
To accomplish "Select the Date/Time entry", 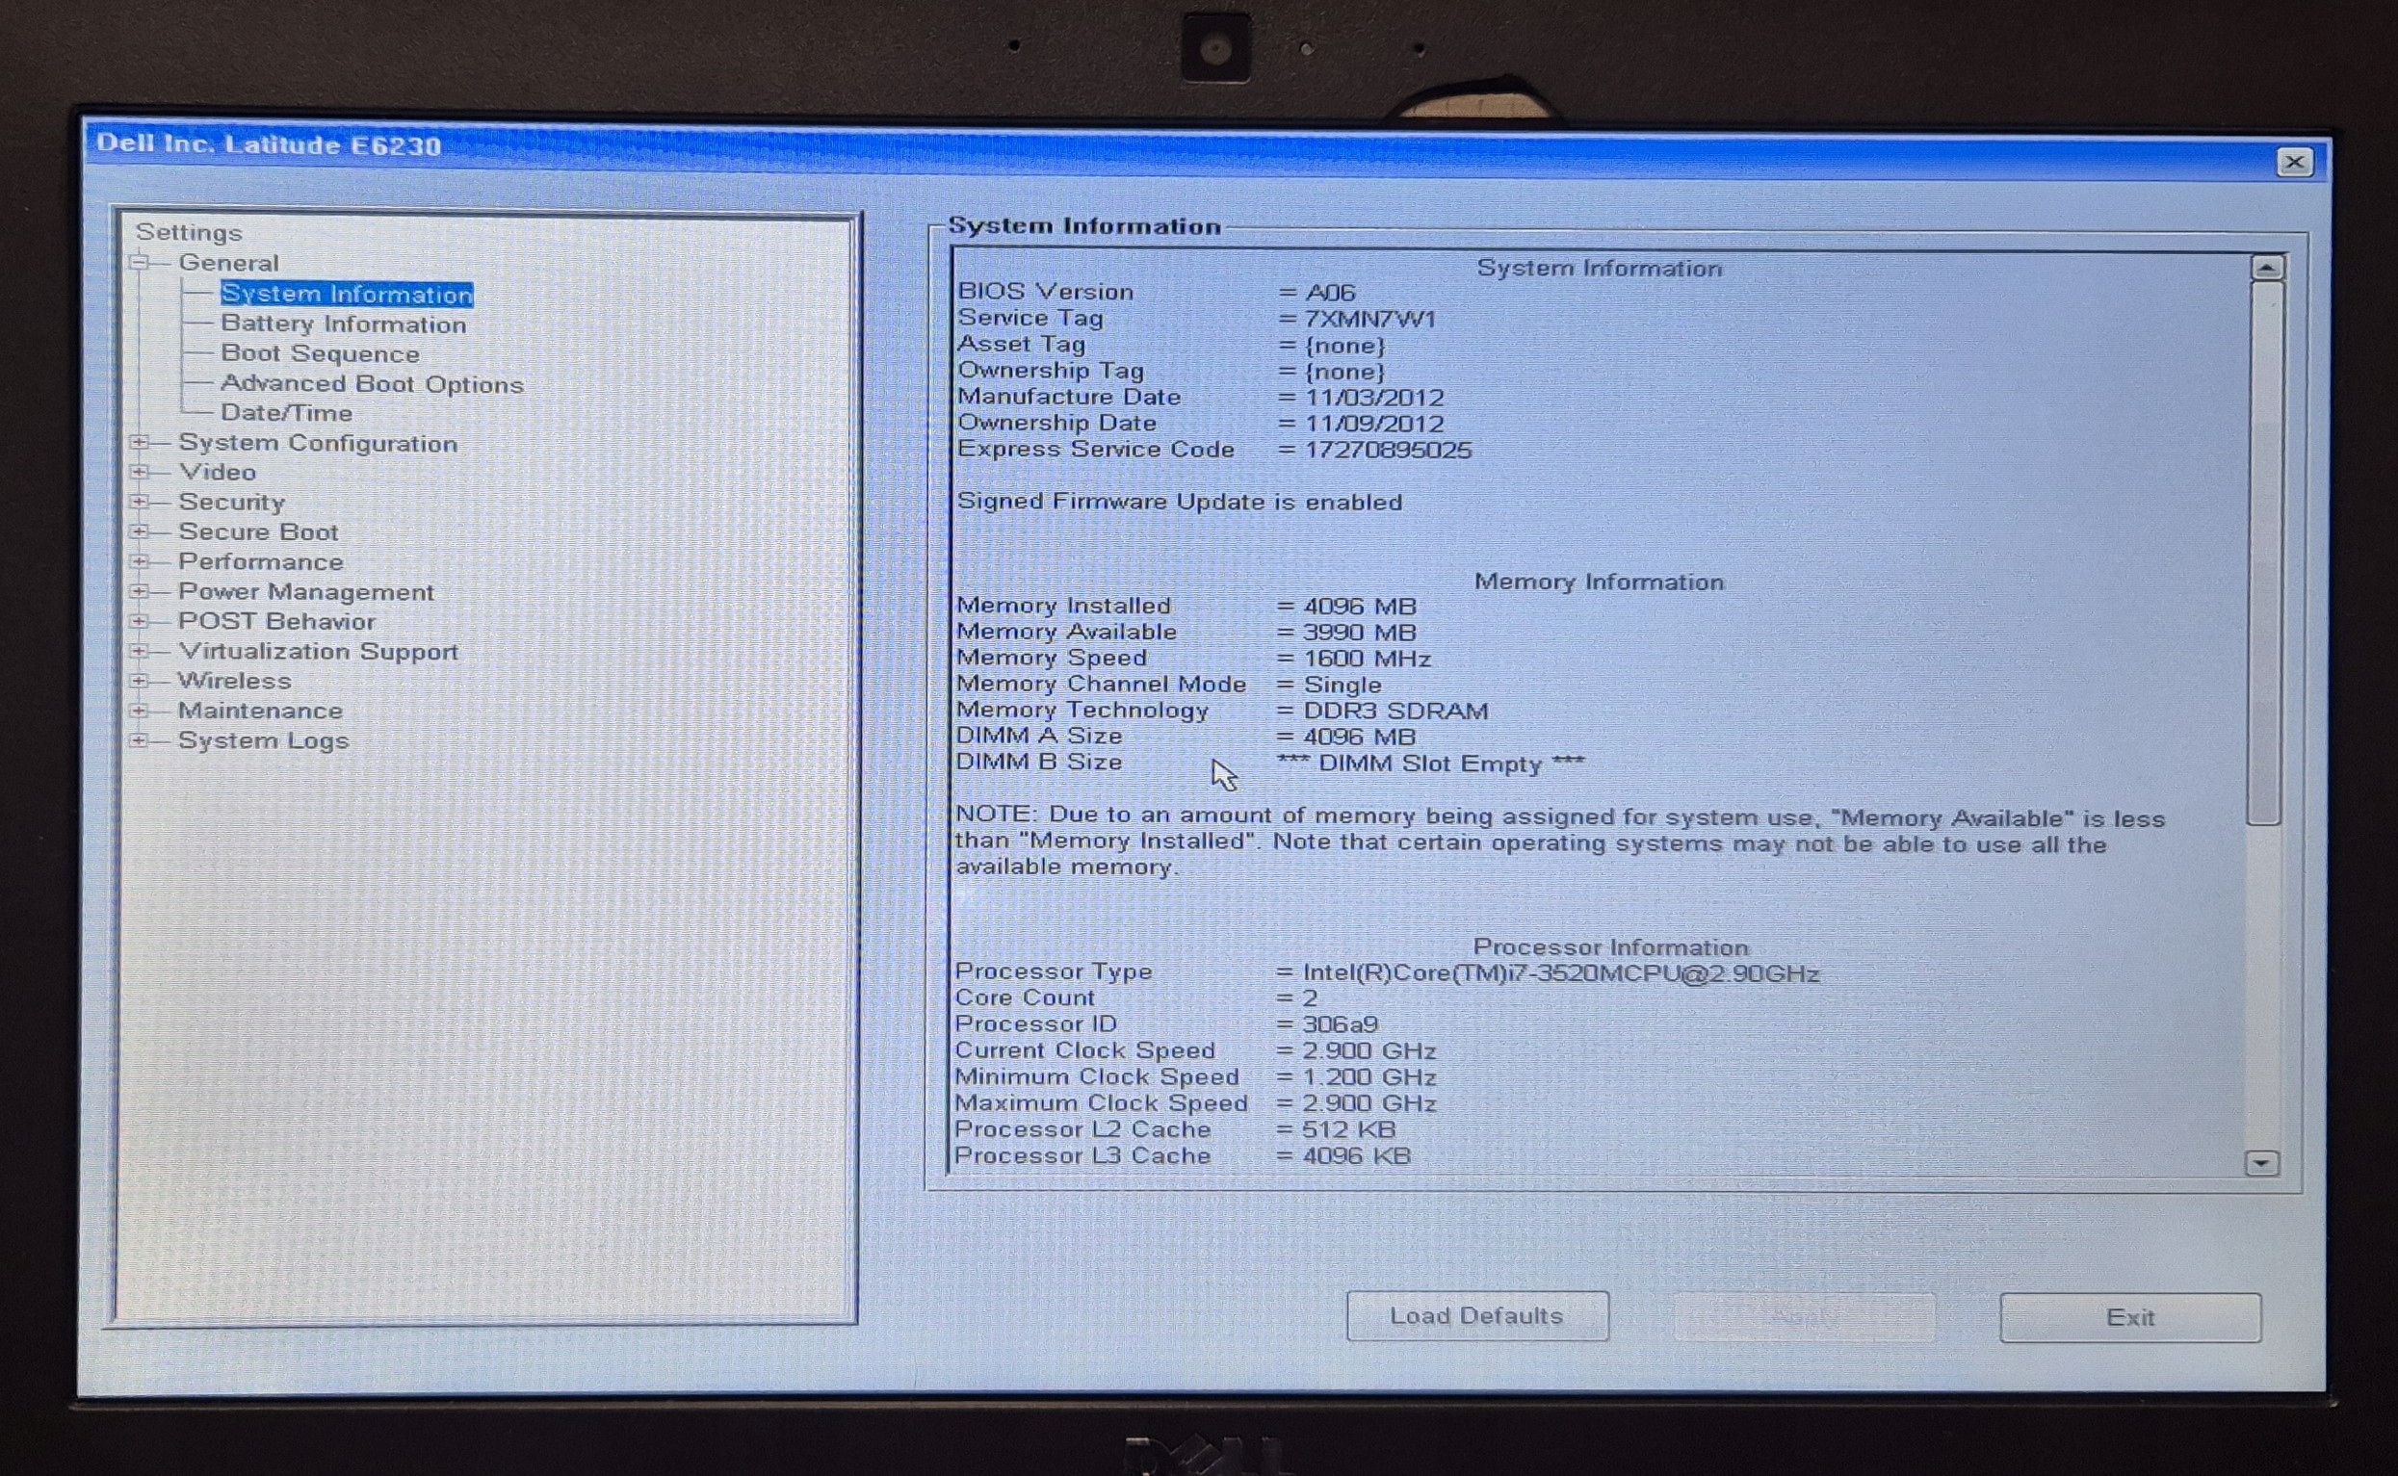I will pos(286,413).
